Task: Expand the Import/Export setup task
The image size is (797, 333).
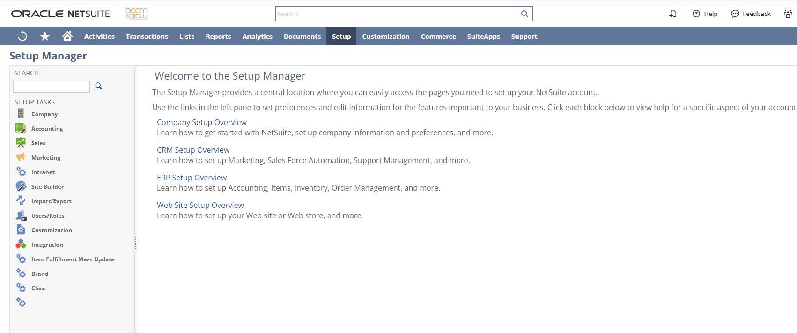Action: [x=52, y=201]
